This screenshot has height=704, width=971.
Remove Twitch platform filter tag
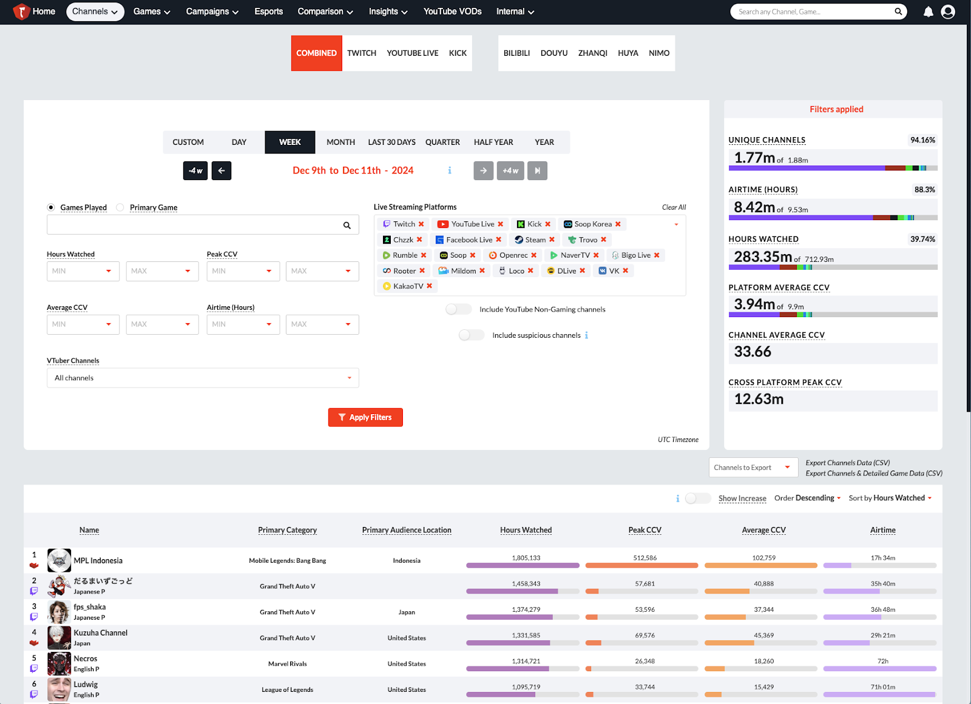tap(421, 224)
